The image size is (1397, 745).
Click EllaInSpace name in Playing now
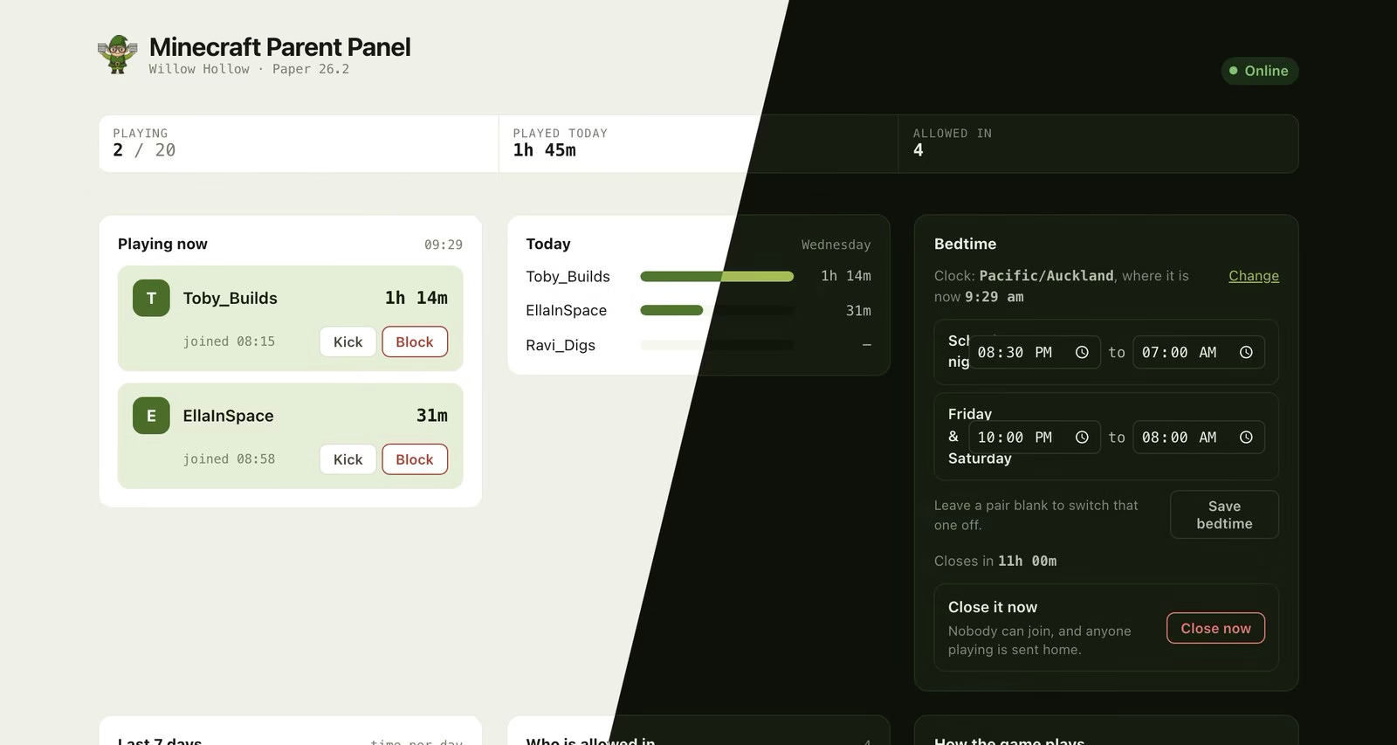click(229, 416)
